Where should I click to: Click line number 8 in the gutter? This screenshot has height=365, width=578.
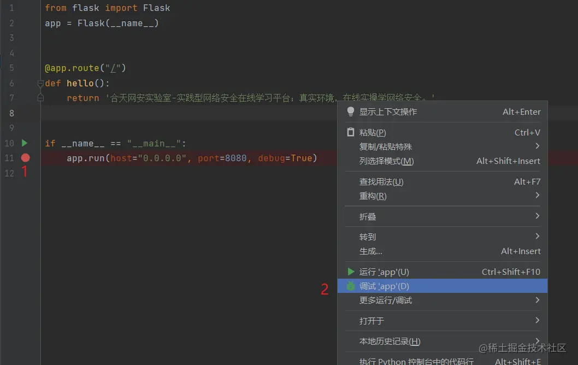tap(11, 113)
